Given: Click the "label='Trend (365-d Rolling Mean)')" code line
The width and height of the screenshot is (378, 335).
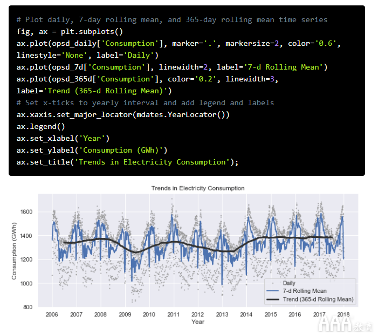Looking at the screenshot, I should pyautogui.click(x=94, y=91).
